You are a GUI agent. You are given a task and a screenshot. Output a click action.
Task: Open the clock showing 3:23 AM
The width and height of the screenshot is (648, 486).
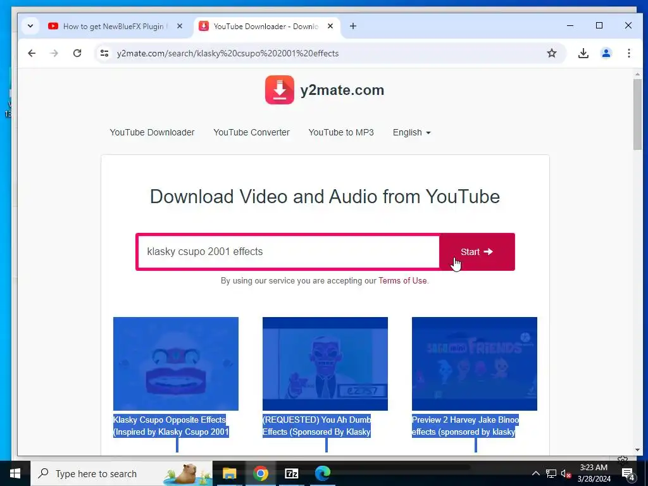pyautogui.click(x=594, y=473)
